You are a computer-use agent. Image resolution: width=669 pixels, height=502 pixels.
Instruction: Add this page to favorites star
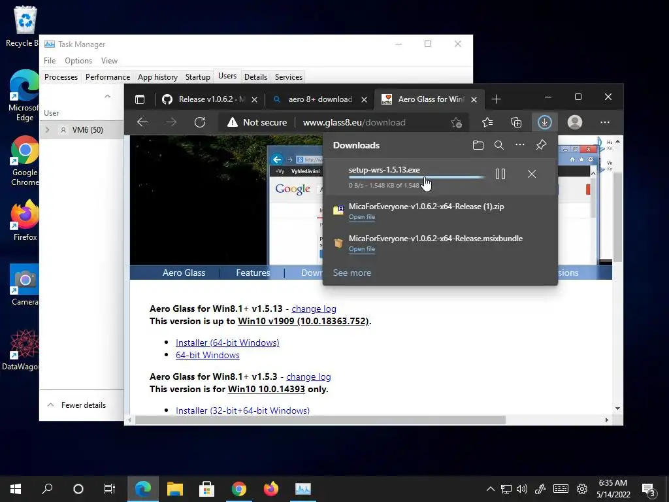(456, 122)
